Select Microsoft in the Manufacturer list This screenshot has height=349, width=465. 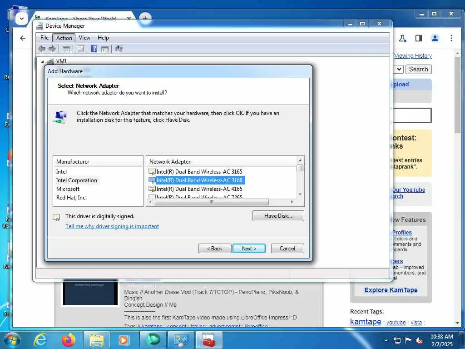click(x=68, y=189)
